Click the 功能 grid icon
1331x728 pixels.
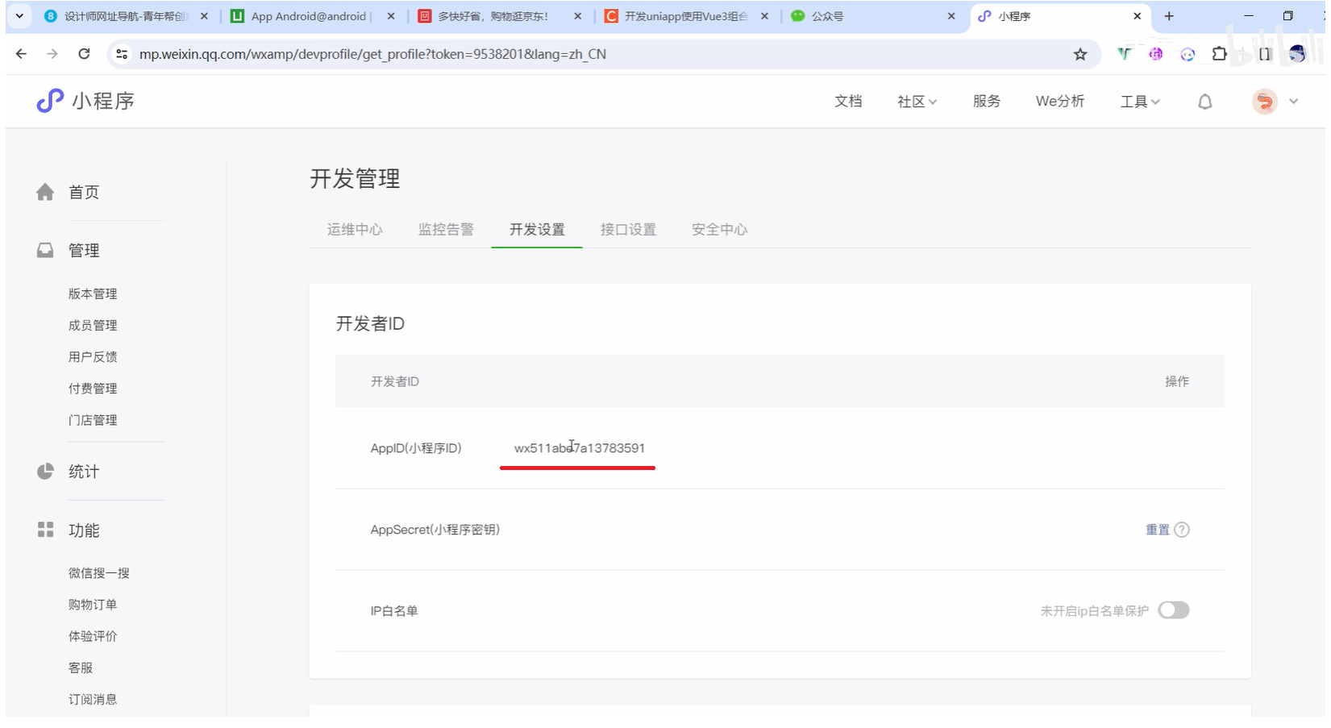coord(45,530)
